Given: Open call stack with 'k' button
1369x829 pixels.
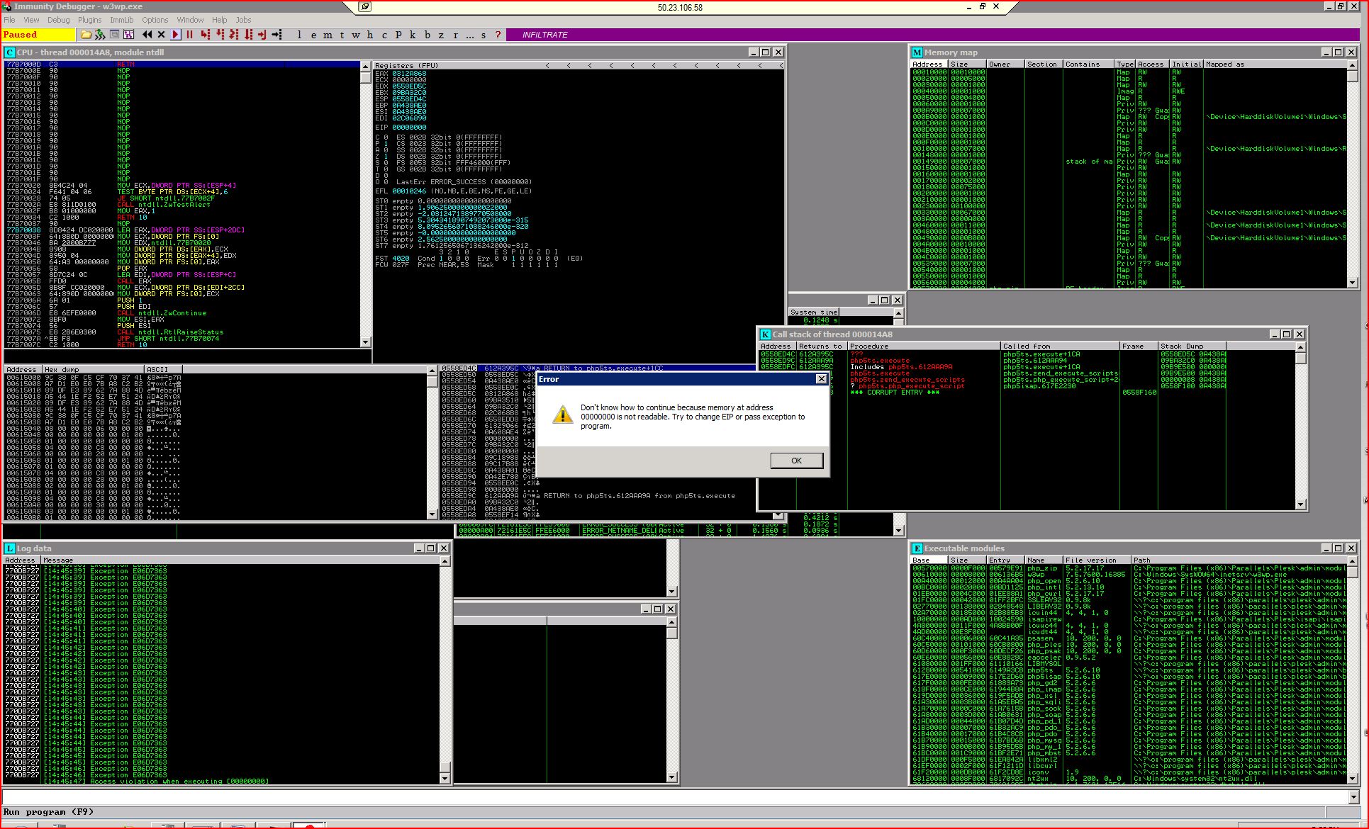Looking at the screenshot, I should tap(413, 35).
